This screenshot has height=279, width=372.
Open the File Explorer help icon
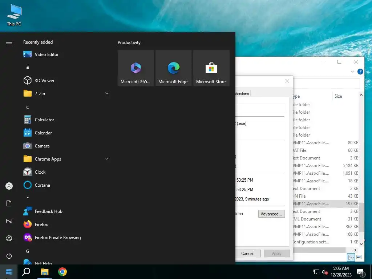click(360, 72)
